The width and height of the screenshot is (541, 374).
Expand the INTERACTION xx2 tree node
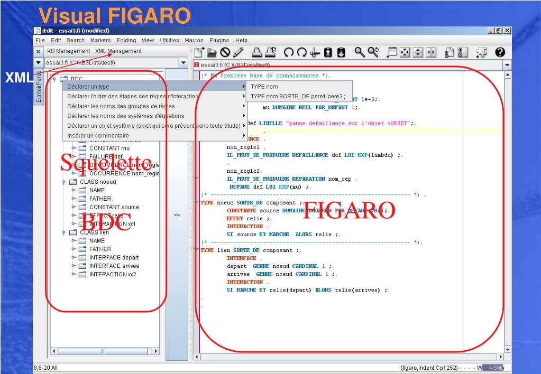[x=74, y=274]
